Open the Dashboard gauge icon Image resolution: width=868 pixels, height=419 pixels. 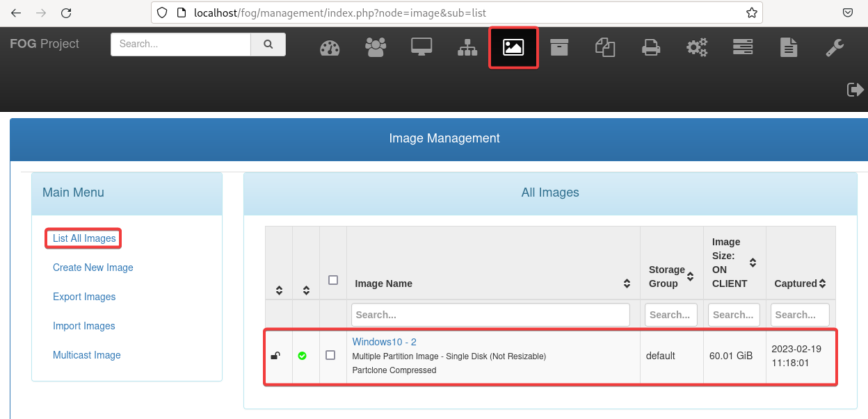[x=330, y=48]
